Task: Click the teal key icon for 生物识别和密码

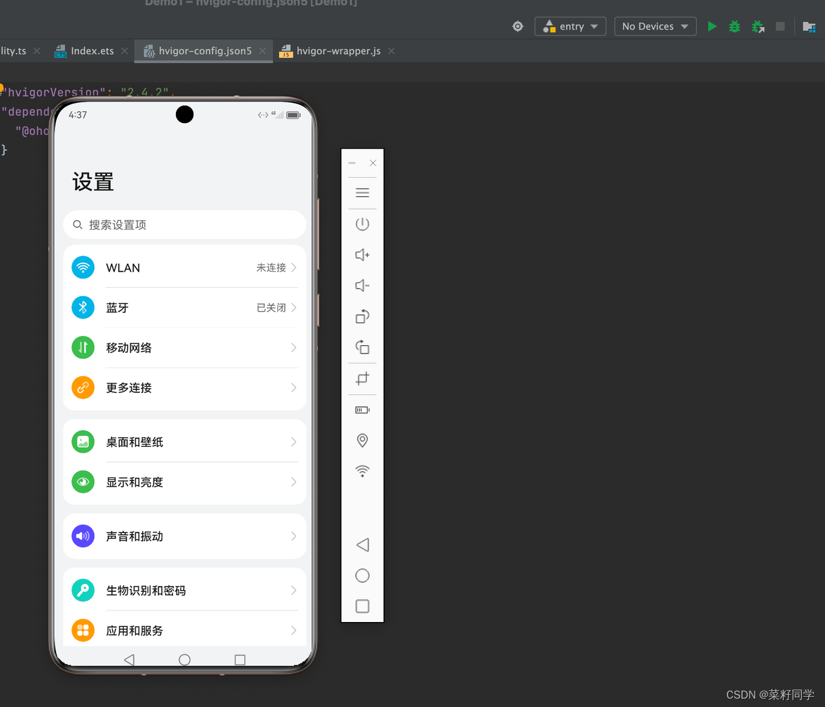Action: [x=83, y=590]
